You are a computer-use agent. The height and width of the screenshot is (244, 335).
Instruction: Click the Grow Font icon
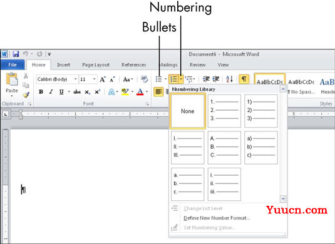point(103,79)
